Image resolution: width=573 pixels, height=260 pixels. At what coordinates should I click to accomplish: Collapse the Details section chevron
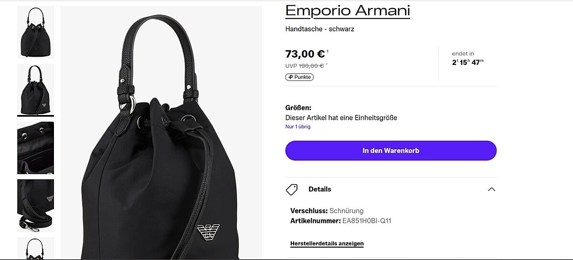coord(491,189)
